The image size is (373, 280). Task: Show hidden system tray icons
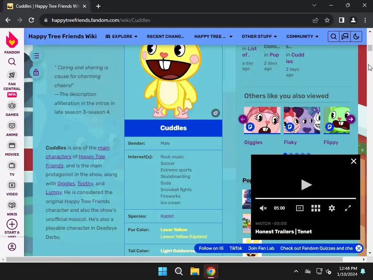tap(296, 271)
